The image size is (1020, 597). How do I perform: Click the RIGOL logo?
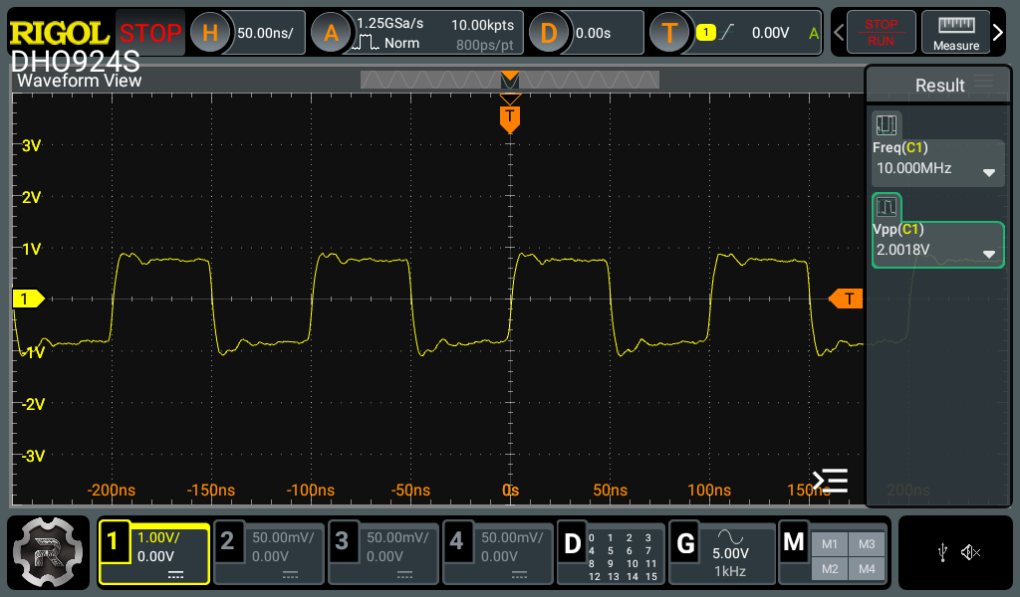click(59, 33)
